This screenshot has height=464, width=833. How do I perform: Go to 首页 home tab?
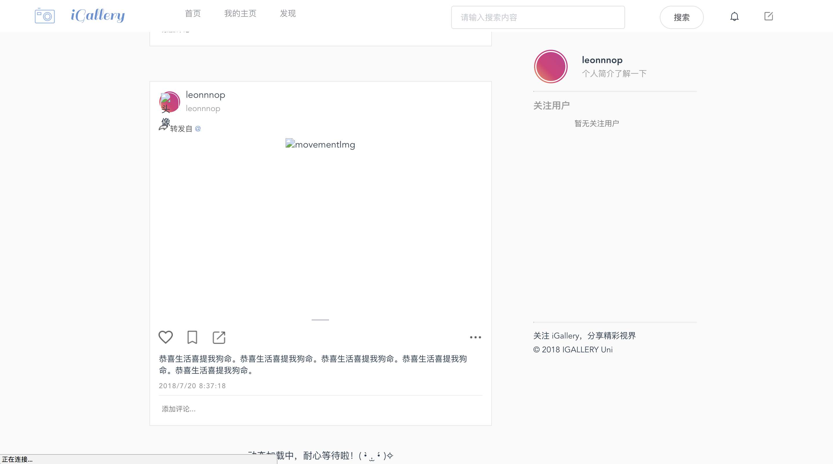pos(193,14)
